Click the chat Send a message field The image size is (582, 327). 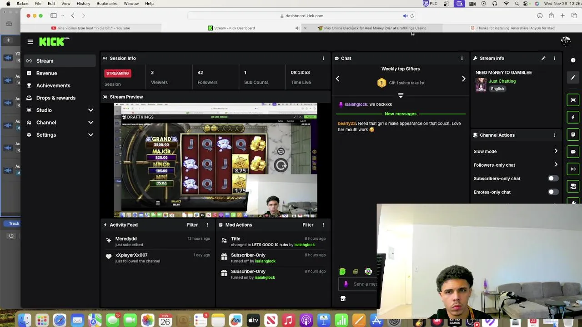pyautogui.click(x=358, y=284)
